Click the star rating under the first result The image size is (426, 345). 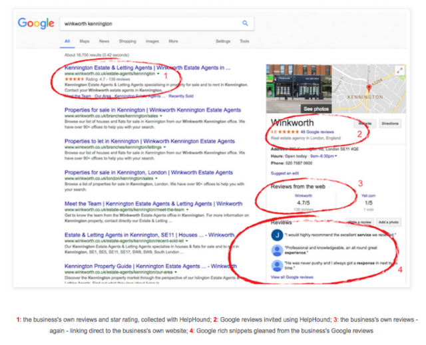click(x=75, y=79)
